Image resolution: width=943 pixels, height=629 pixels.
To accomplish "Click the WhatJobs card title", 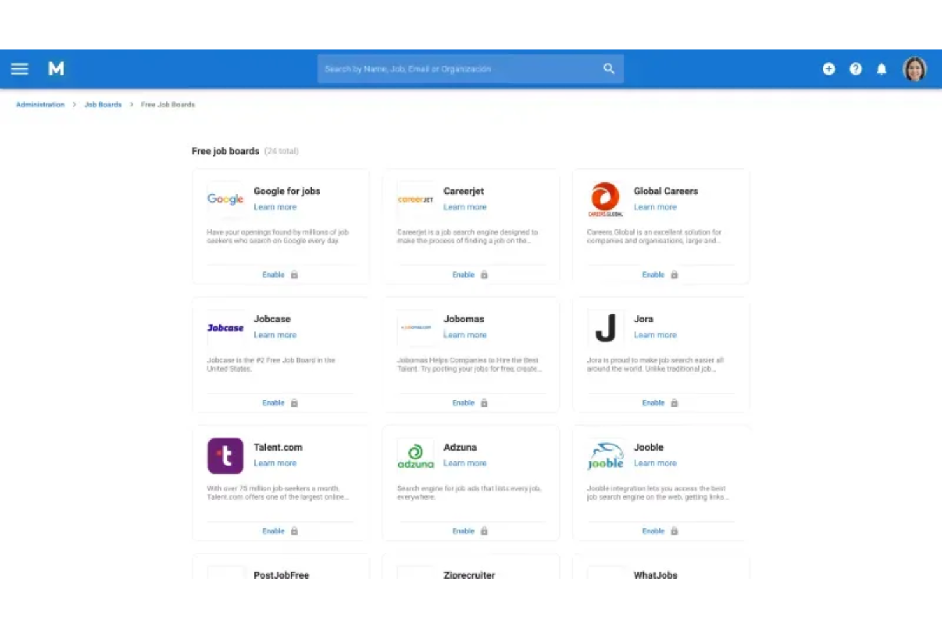I will click(655, 575).
